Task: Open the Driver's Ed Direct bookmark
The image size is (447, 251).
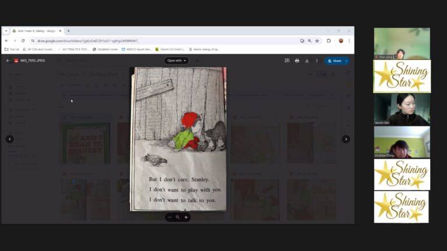Action: tap(170, 49)
